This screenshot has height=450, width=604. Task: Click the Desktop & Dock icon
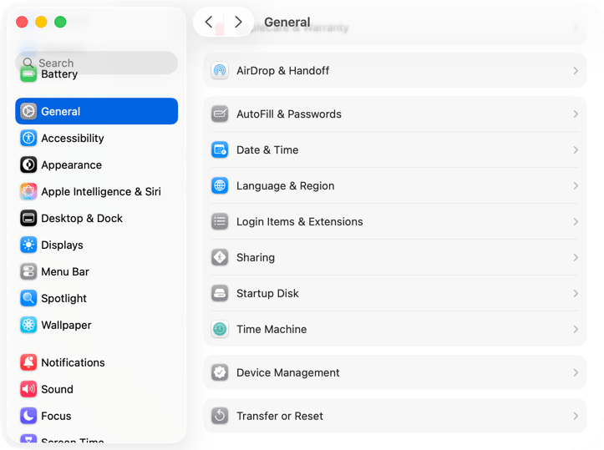28,218
